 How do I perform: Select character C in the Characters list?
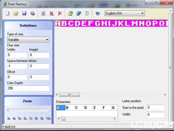tap(79, 108)
